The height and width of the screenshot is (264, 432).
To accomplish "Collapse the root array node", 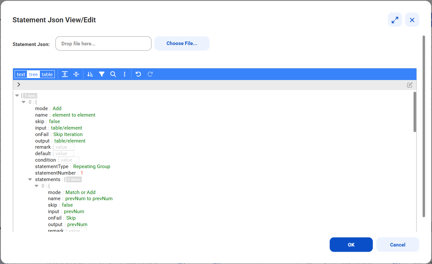I will 17,96.
